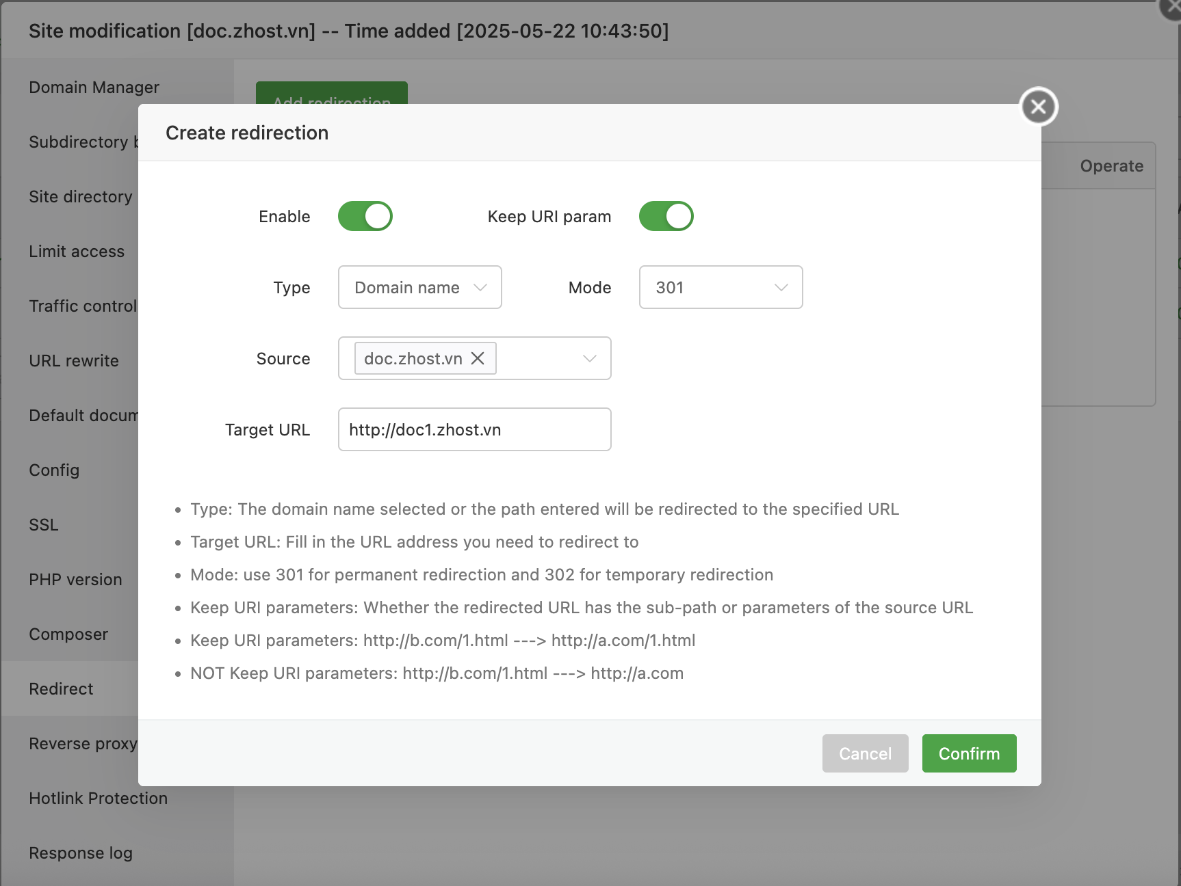Screen dimensions: 1181x886
Task: Toggle the Enable switch off
Action: tap(365, 217)
